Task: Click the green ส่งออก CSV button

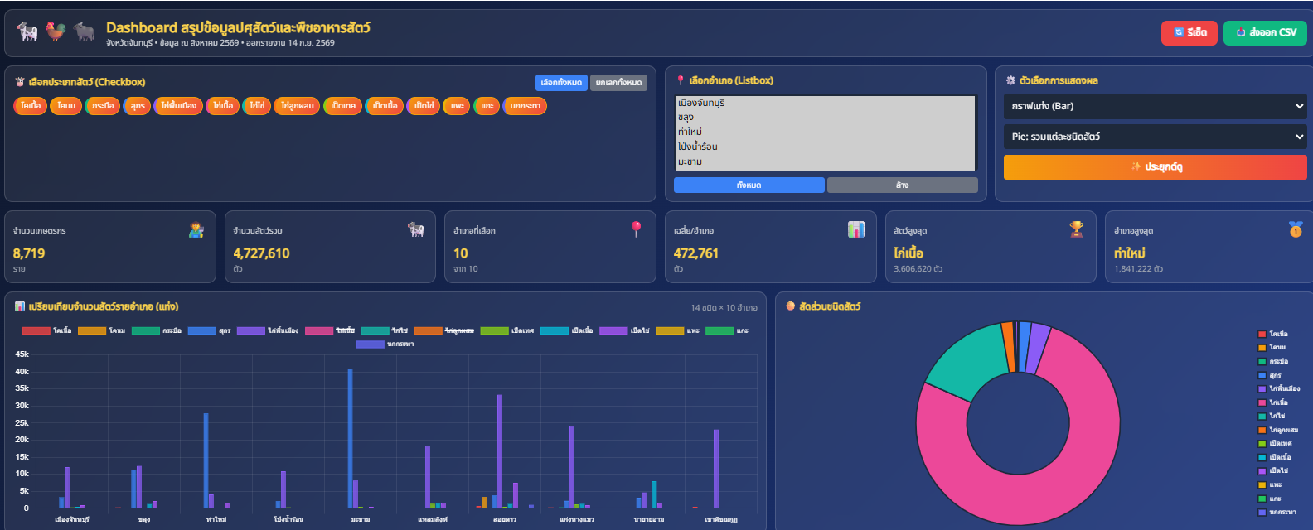Action: coord(1266,32)
